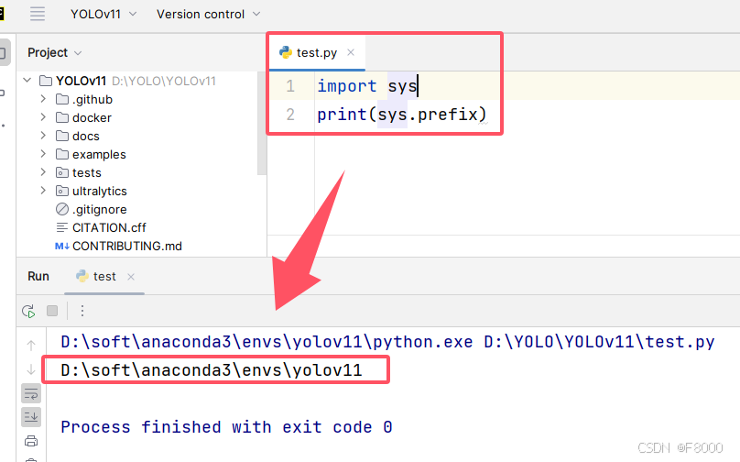
Task: Expand the tests folder
Action: point(43,172)
